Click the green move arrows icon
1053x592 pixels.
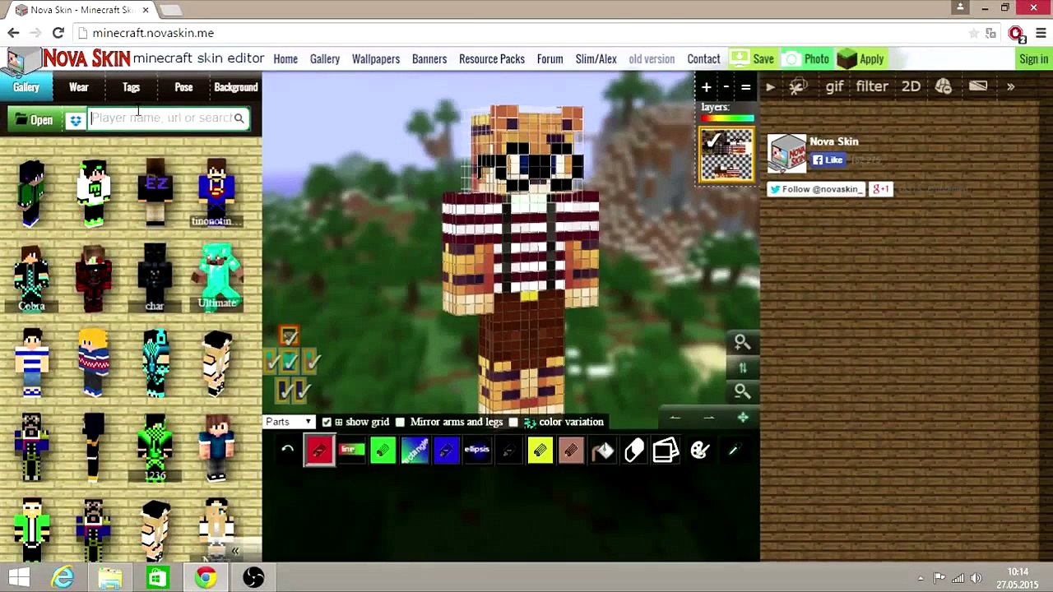[x=743, y=418]
